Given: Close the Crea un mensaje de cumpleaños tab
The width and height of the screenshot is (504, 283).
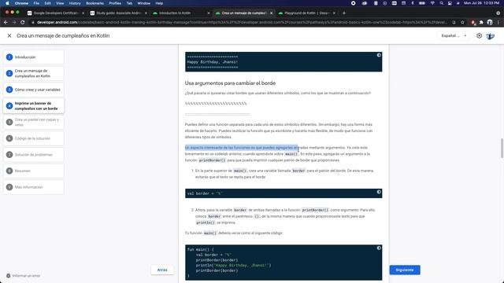Looking at the screenshot, I should pos(271,13).
